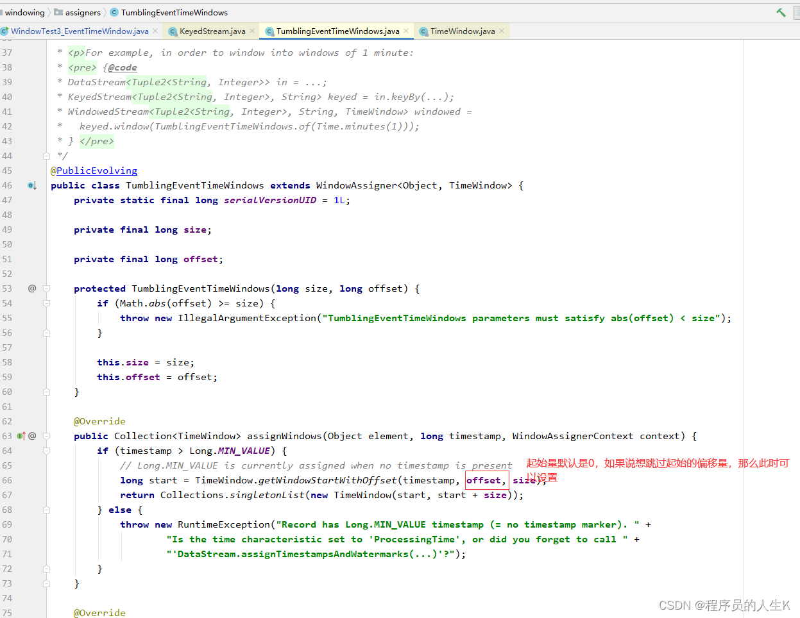Screen dimensions: 800x618
Task: Click line number 57 in the gutter
Action: tap(7, 347)
